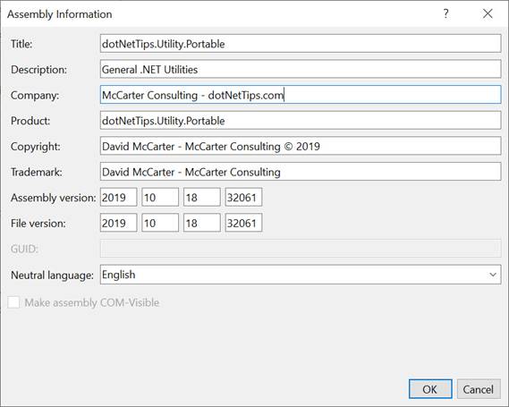The image size is (509, 407).
Task: Expand the Neutral language dropdown arrow
Action: coord(492,275)
